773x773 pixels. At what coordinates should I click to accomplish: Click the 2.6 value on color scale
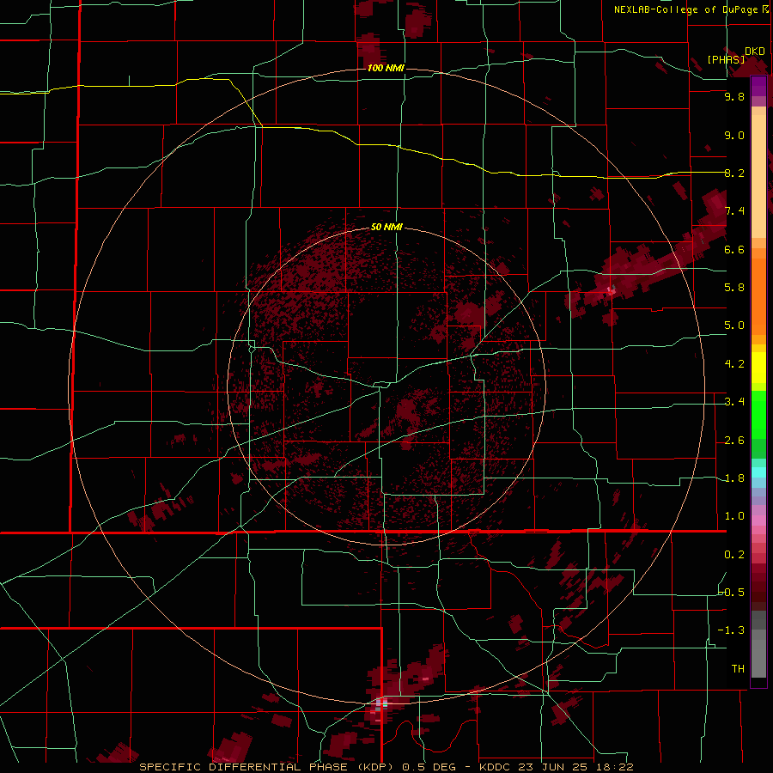(734, 441)
